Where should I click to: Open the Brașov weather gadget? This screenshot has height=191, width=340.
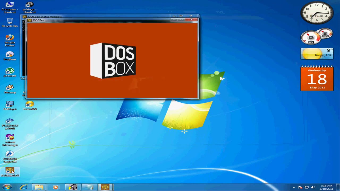(317, 54)
